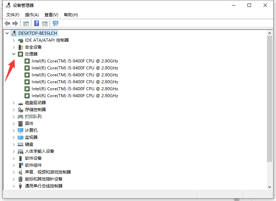Scan for hardware changes monitor icon
This screenshot has width=276, height=201.
56,23
